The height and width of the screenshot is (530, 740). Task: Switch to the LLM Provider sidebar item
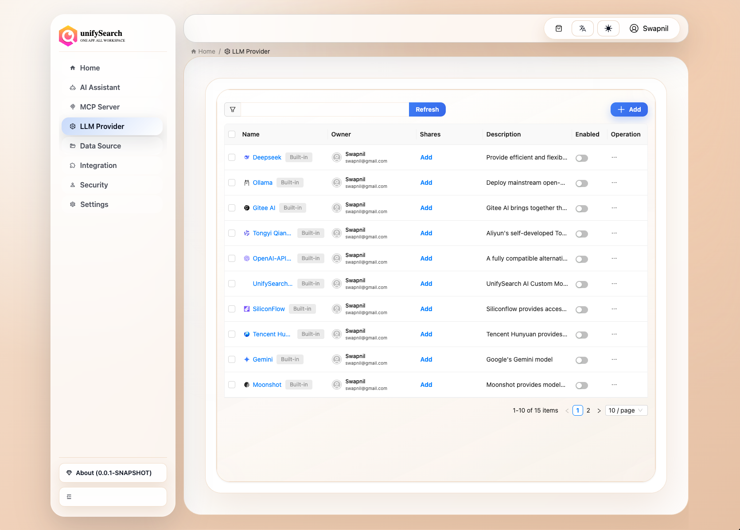[x=101, y=126]
